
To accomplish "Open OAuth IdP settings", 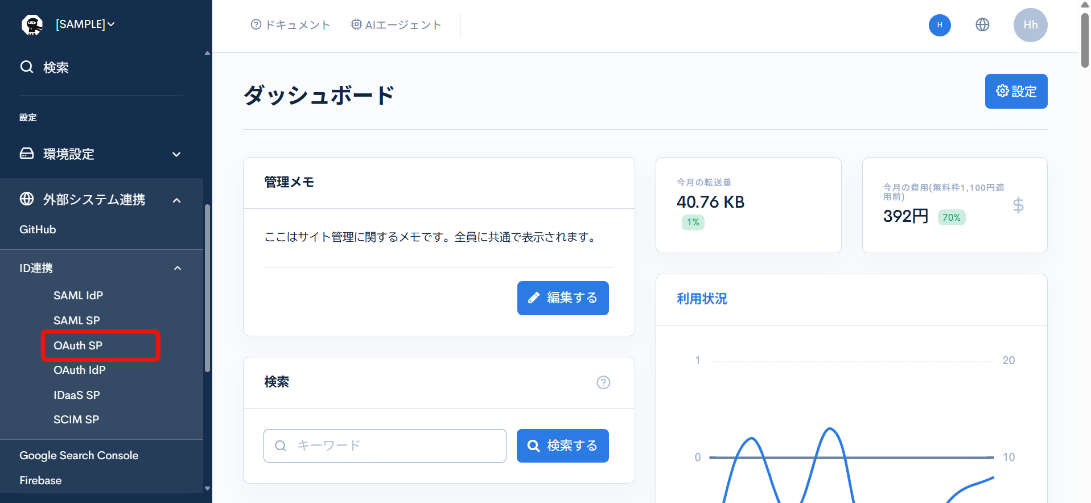I will 79,370.
